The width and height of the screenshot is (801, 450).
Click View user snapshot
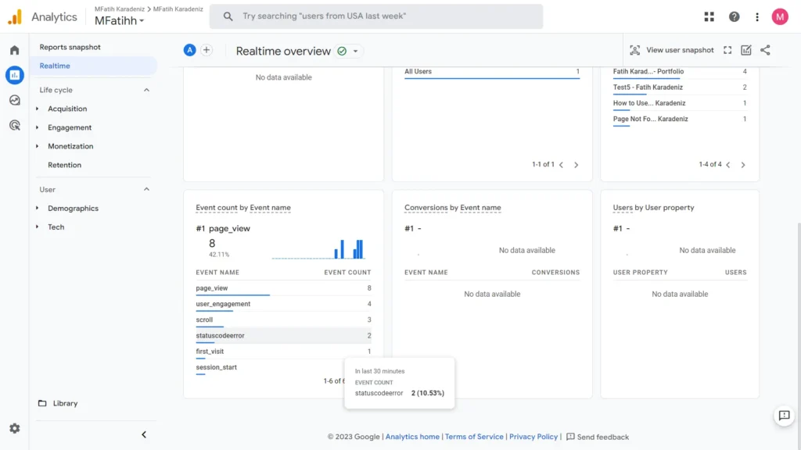(670, 49)
